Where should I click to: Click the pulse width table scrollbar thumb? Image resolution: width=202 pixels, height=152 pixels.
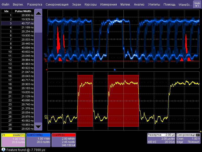38,25
